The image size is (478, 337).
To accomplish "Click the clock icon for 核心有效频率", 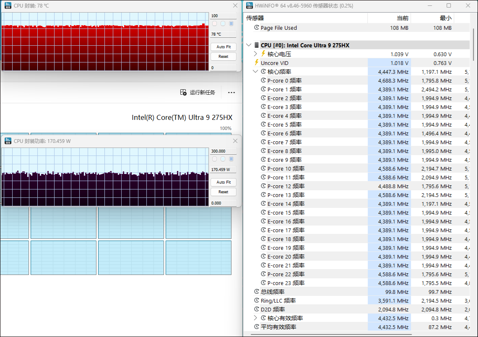I will (x=263, y=318).
